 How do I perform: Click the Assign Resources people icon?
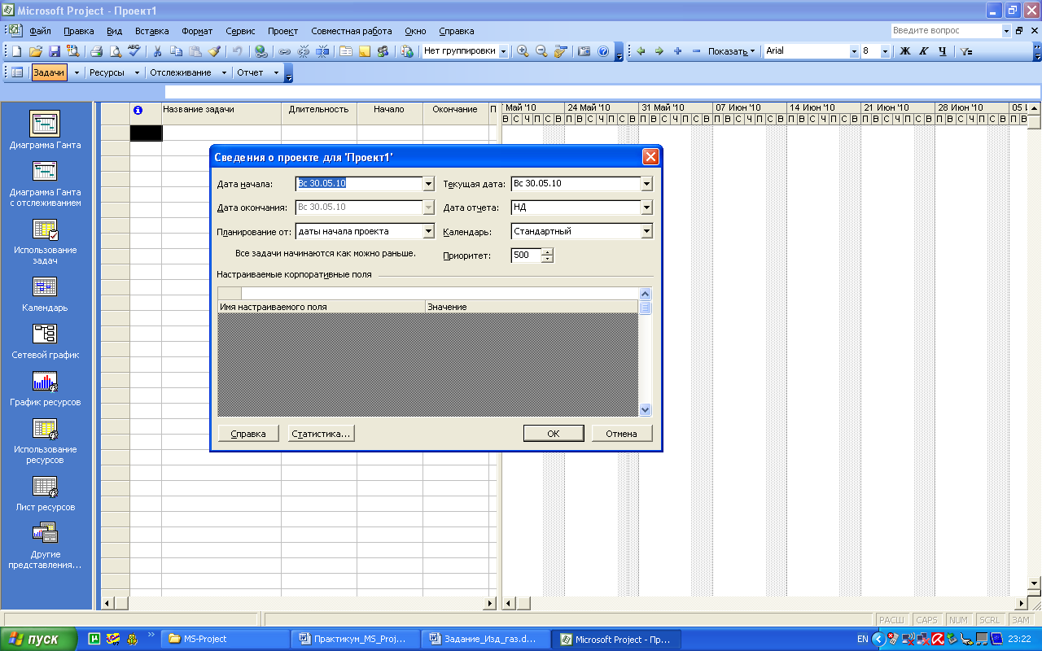pyautogui.click(x=383, y=51)
